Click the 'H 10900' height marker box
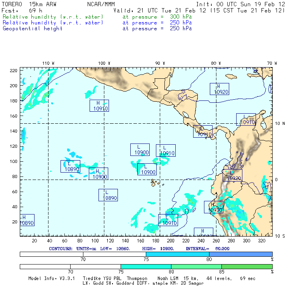Screen dimensions: 287x287 99,174
